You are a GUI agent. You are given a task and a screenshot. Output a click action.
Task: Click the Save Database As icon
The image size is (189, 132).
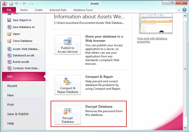tap(9, 27)
